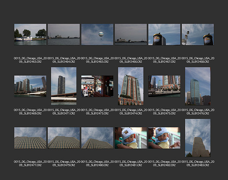Image resolution: width=228 pixels, height=180 pixels.
Task: Click the filename ending 5L8Y2479.CR2
Action: tap(64, 164)
